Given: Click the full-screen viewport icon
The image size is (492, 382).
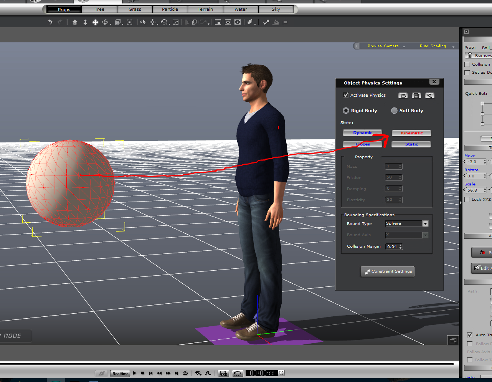Looking at the screenshot, I should tap(238, 22).
